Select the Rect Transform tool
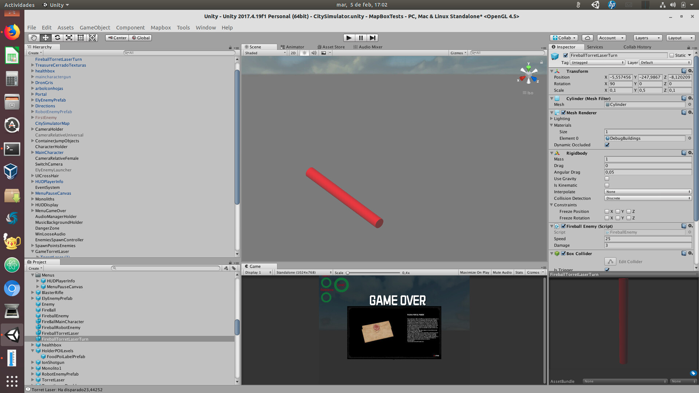 [x=80, y=37]
